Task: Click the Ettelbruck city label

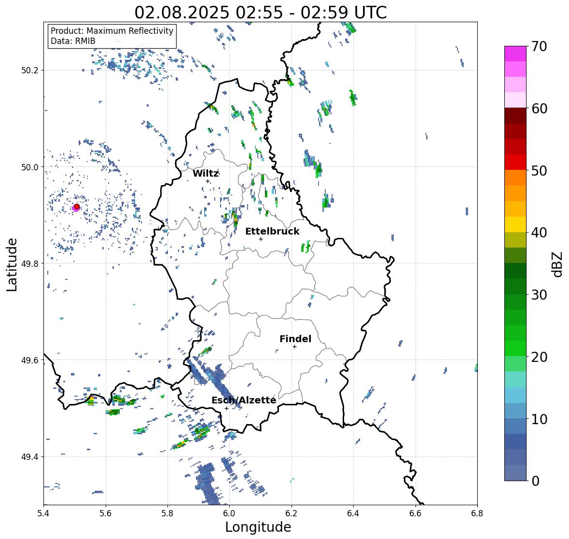Action: pos(272,231)
